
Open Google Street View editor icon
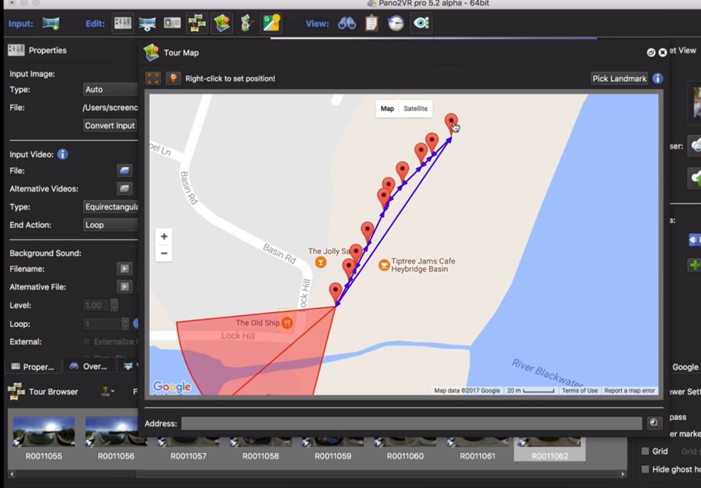coord(271,23)
